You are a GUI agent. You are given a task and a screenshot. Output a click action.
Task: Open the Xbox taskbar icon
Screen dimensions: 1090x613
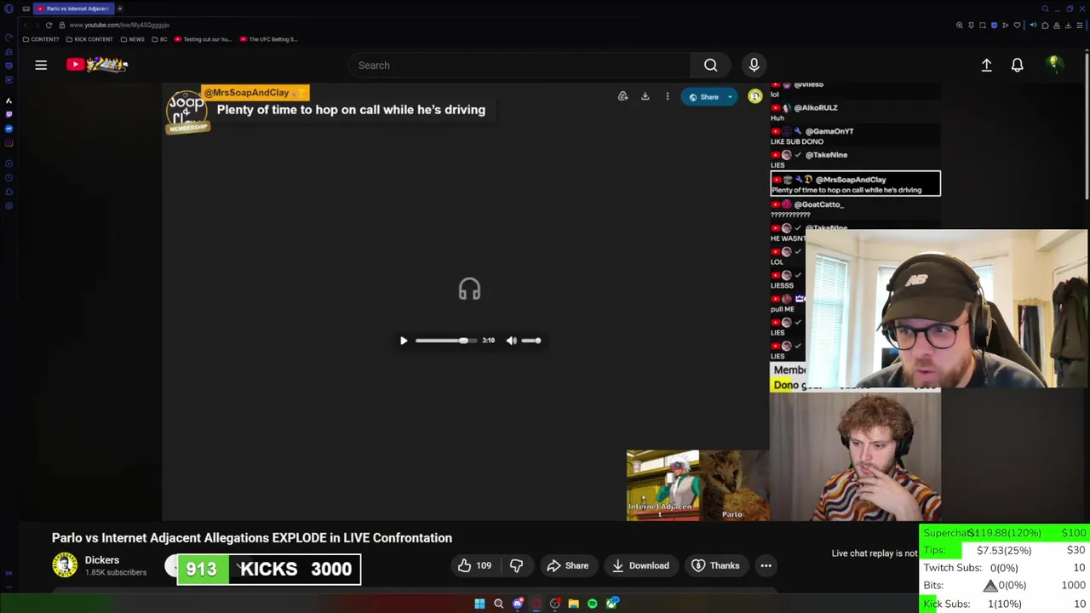tap(611, 604)
